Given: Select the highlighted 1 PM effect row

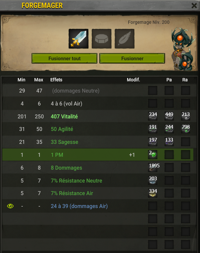Looking at the screenshot, I should (98, 155).
